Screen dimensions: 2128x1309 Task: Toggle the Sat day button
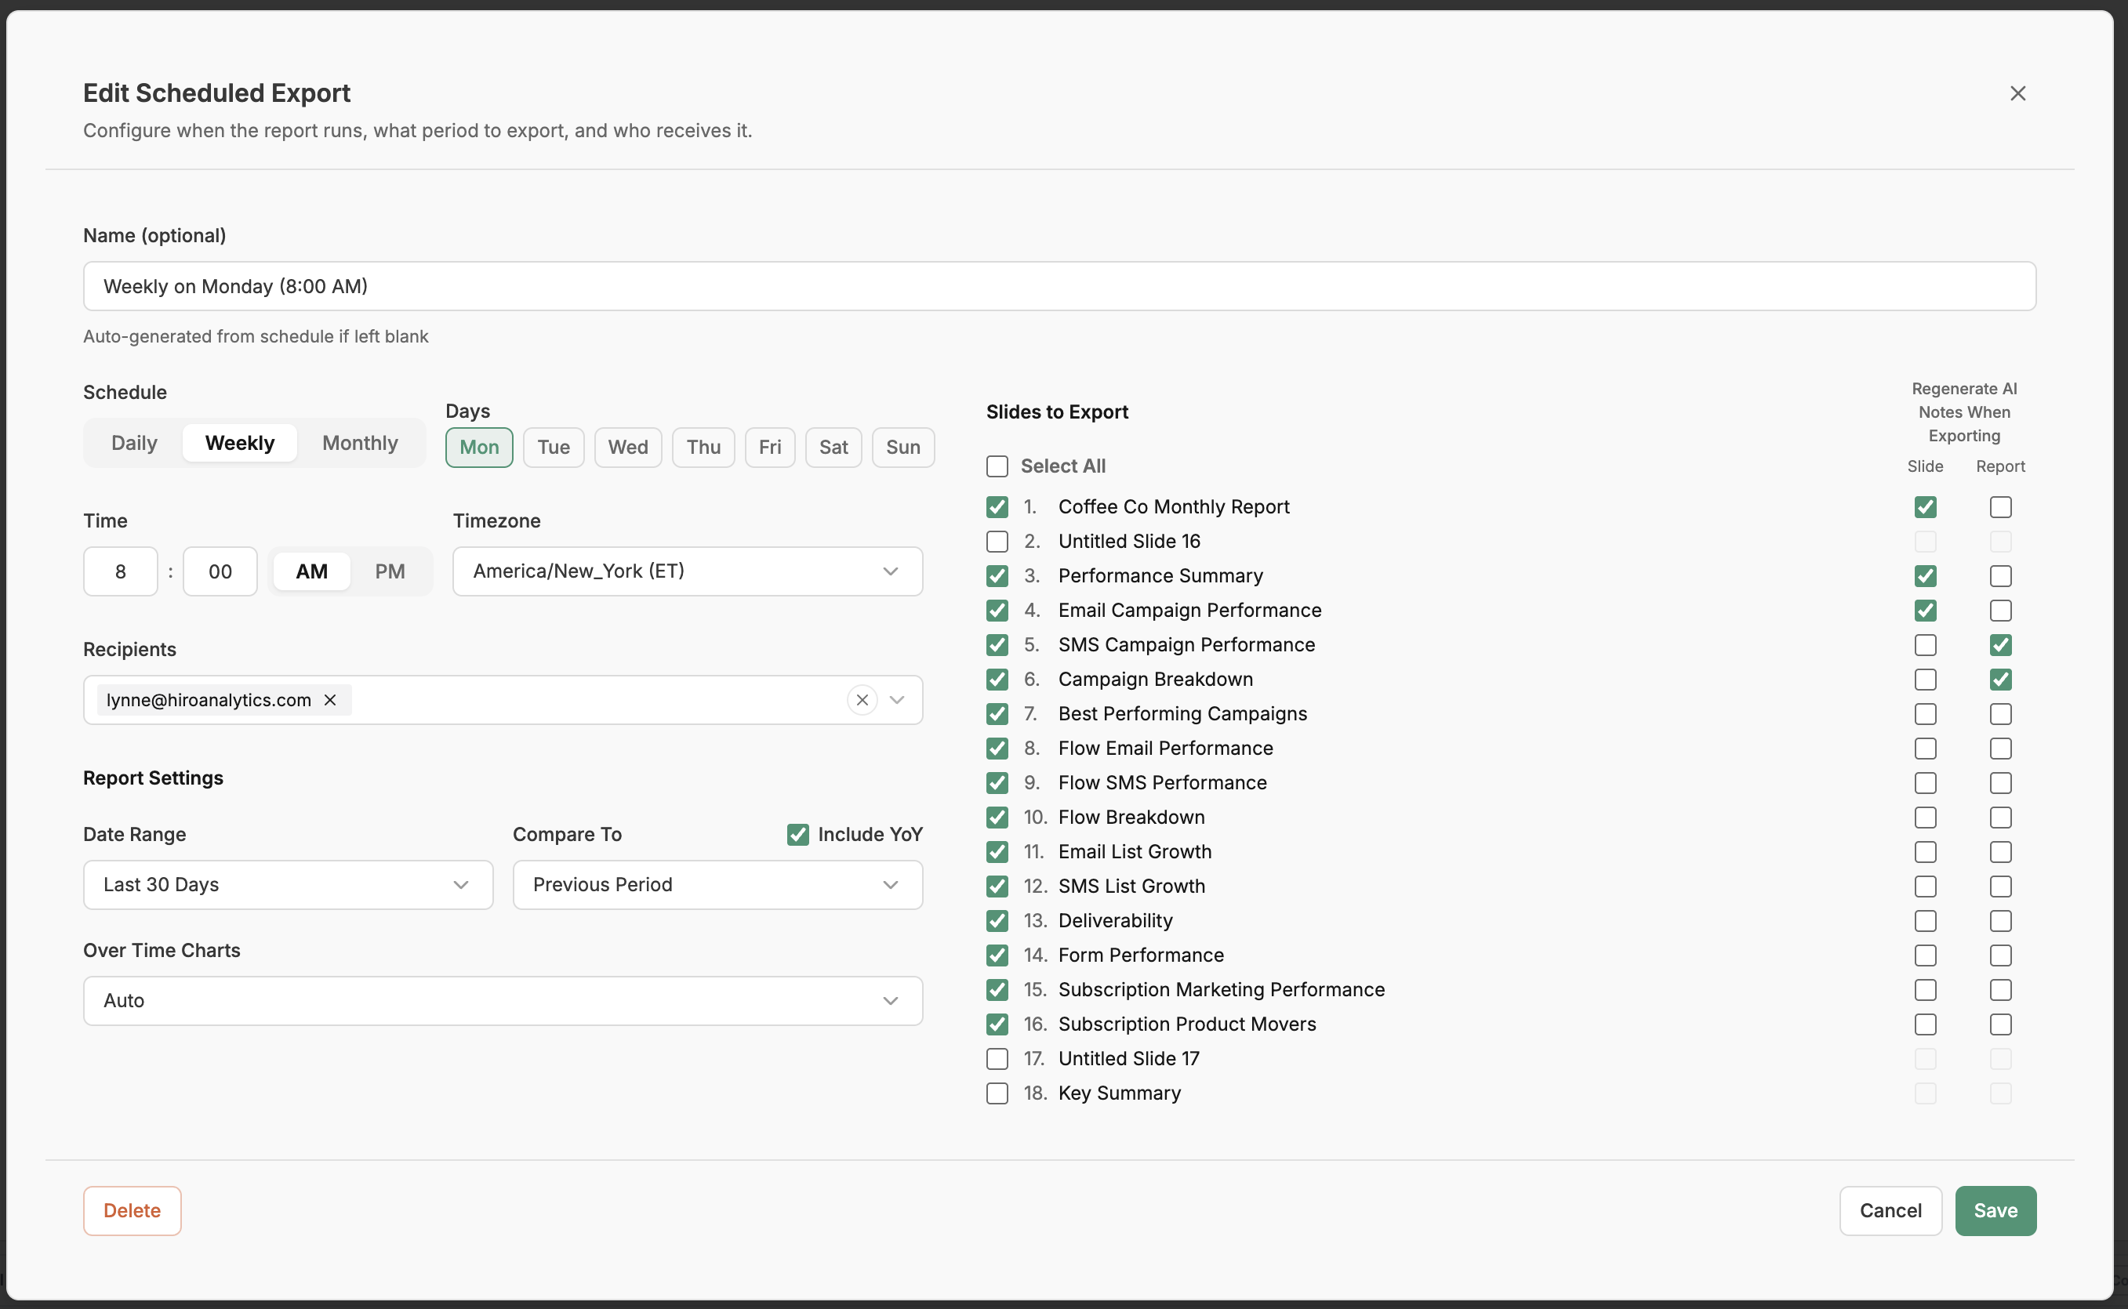click(x=833, y=447)
